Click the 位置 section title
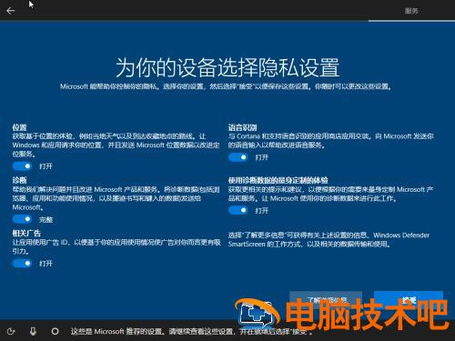This screenshot has width=455, height=341. click(x=19, y=127)
